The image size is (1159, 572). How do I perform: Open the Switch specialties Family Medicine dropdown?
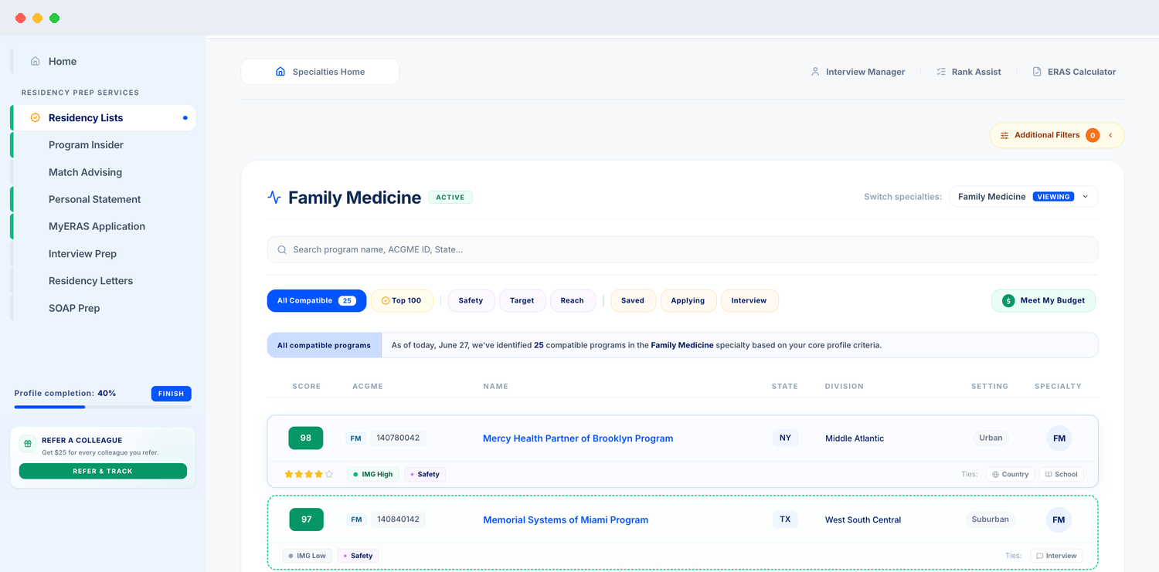[1023, 197]
